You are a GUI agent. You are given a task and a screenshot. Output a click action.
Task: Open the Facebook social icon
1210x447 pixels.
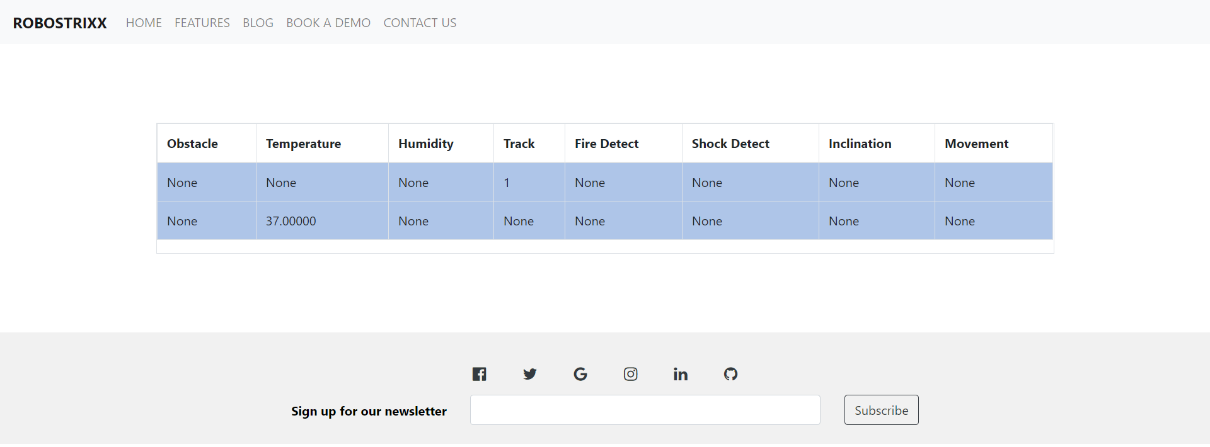tap(479, 374)
